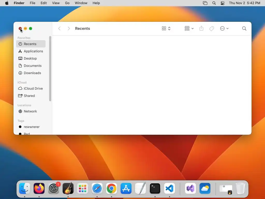Click the Share toolbar icon

201,29
